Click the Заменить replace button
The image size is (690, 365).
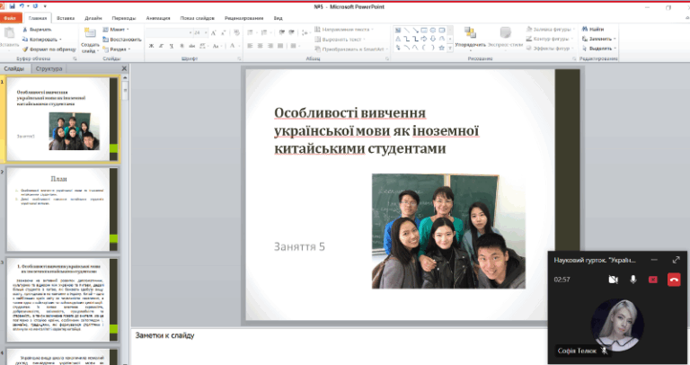[x=598, y=39]
